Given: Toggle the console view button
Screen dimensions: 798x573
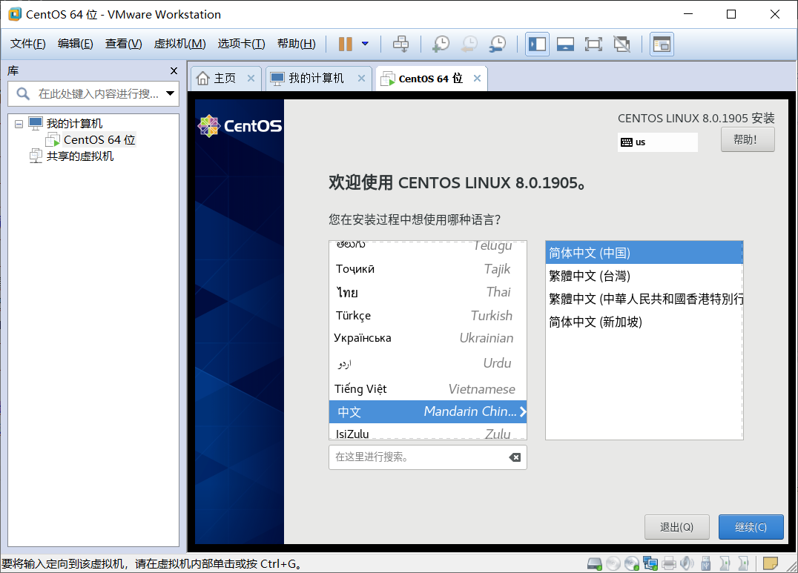Looking at the screenshot, I should coord(662,44).
